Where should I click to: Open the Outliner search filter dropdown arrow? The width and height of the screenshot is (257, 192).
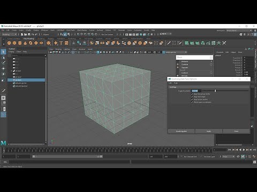click(x=45, y=55)
